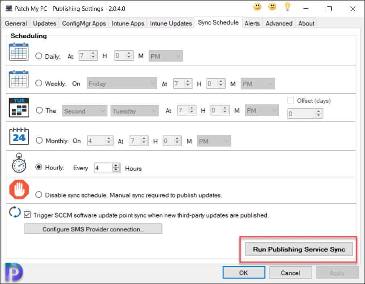Click Configure SMS Provider connection button
Image resolution: width=365 pixels, height=284 pixels.
coord(93,229)
